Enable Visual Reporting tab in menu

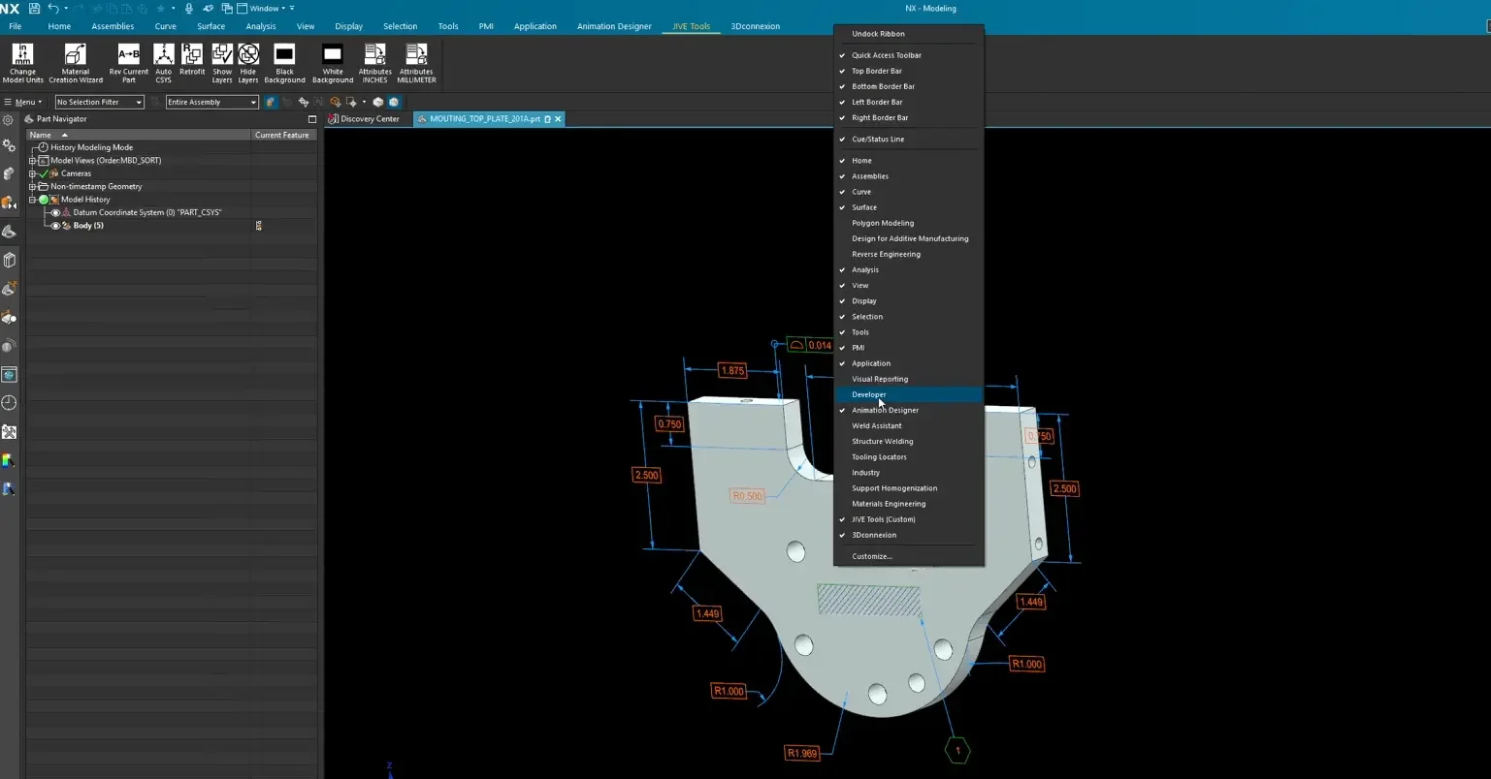(880, 379)
